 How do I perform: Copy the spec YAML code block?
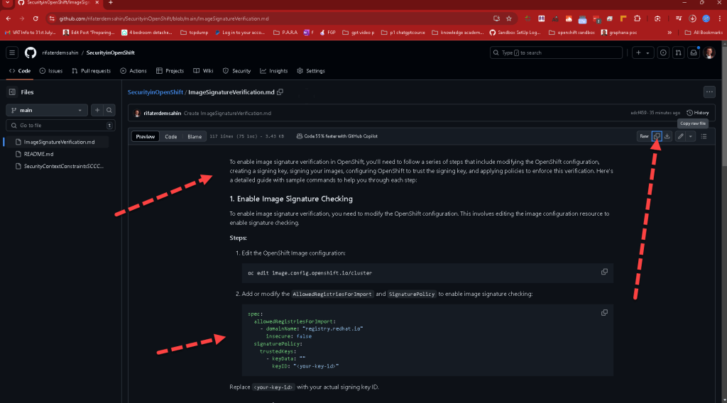click(604, 313)
